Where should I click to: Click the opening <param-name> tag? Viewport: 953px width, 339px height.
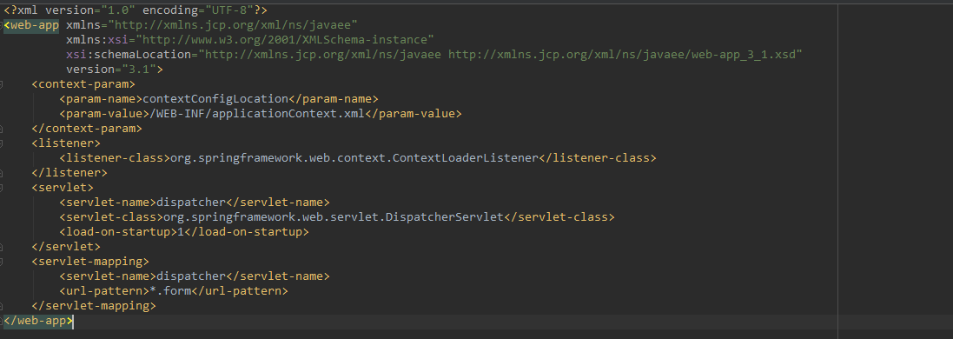pyautogui.click(x=101, y=98)
